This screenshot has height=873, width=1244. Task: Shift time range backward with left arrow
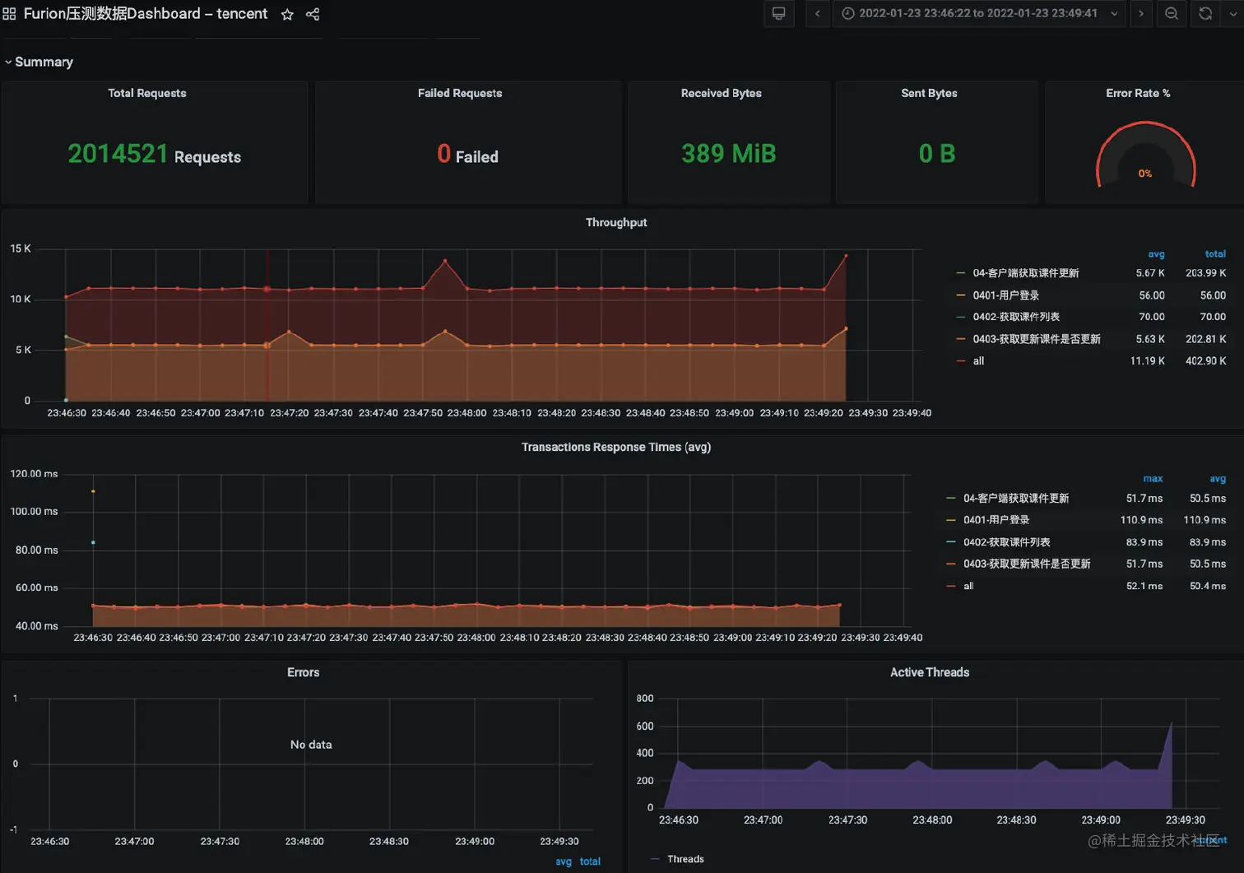pyautogui.click(x=817, y=13)
